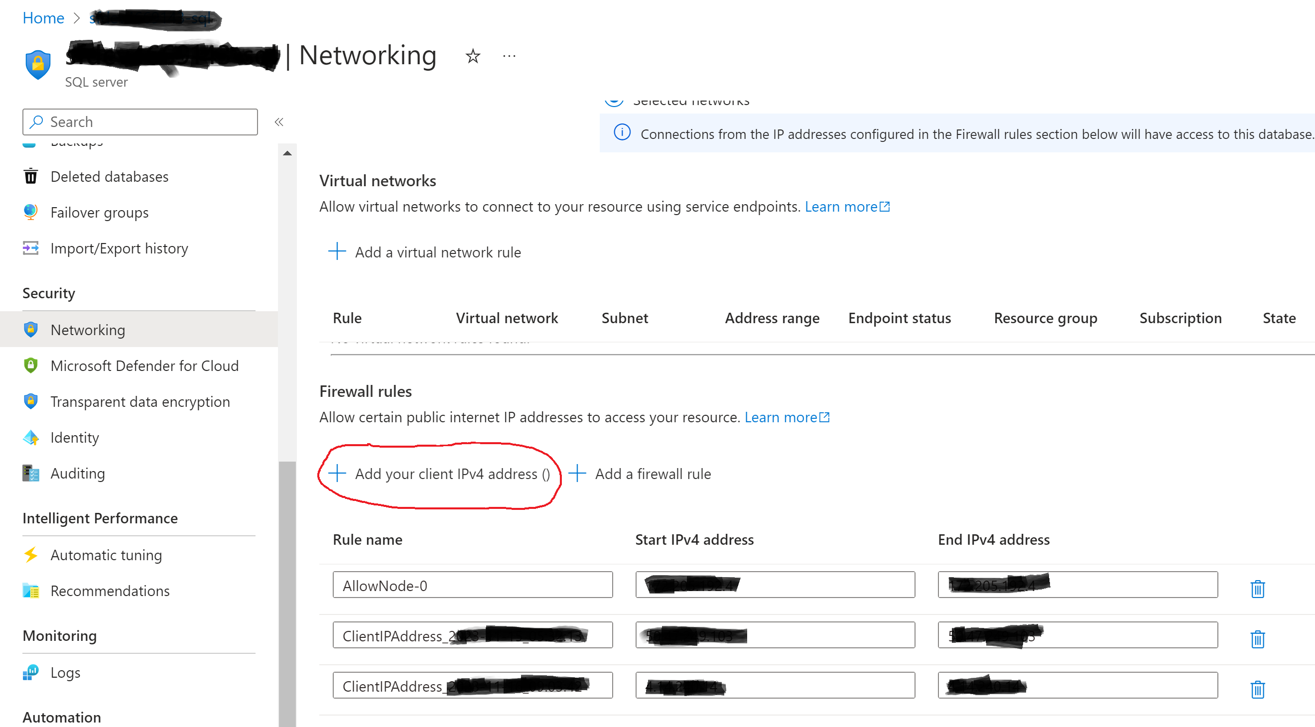Open Learn more link under Firewall rules
Screen dimensions: 1315x727
point(787,417)
